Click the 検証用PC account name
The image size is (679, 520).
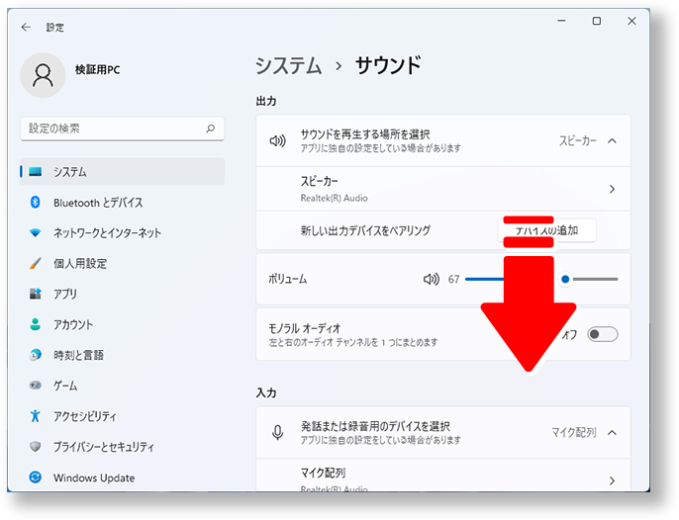(x=97, y=69)
